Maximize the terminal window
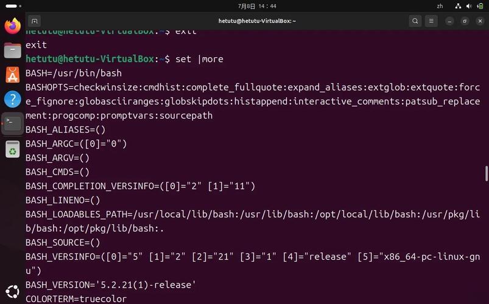489x304 pixels. [x=465, y=21]
